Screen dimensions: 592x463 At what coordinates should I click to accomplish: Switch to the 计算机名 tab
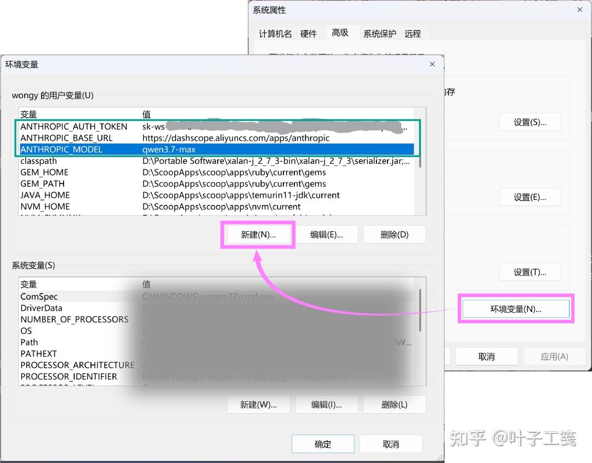click(x=275, y=34)
